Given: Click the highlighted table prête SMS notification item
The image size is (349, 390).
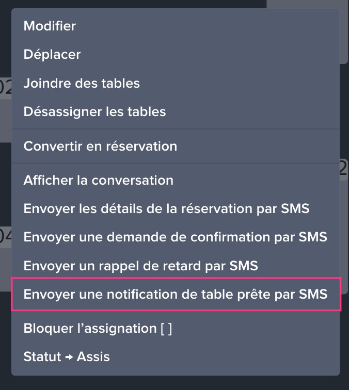Looking at the screenshot, I should point(175,295).
